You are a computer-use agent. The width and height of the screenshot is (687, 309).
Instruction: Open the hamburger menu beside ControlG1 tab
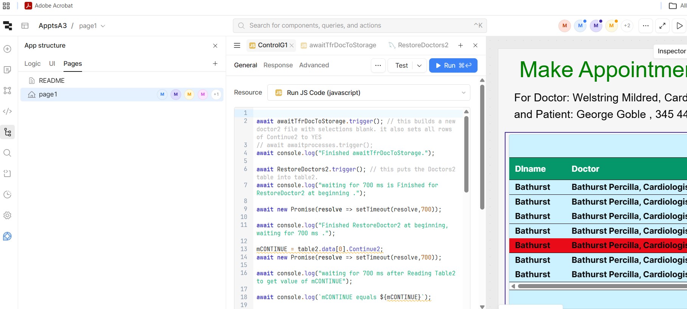tap(237, 45)
